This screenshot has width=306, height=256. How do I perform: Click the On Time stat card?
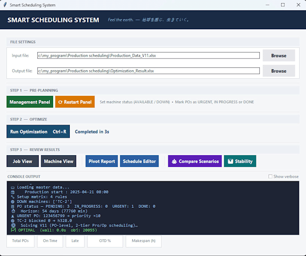[x=50, y=241]
